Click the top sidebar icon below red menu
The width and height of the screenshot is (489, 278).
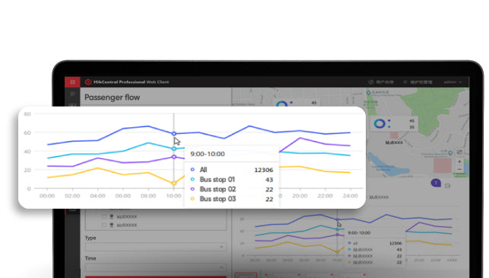pos(72,94)
